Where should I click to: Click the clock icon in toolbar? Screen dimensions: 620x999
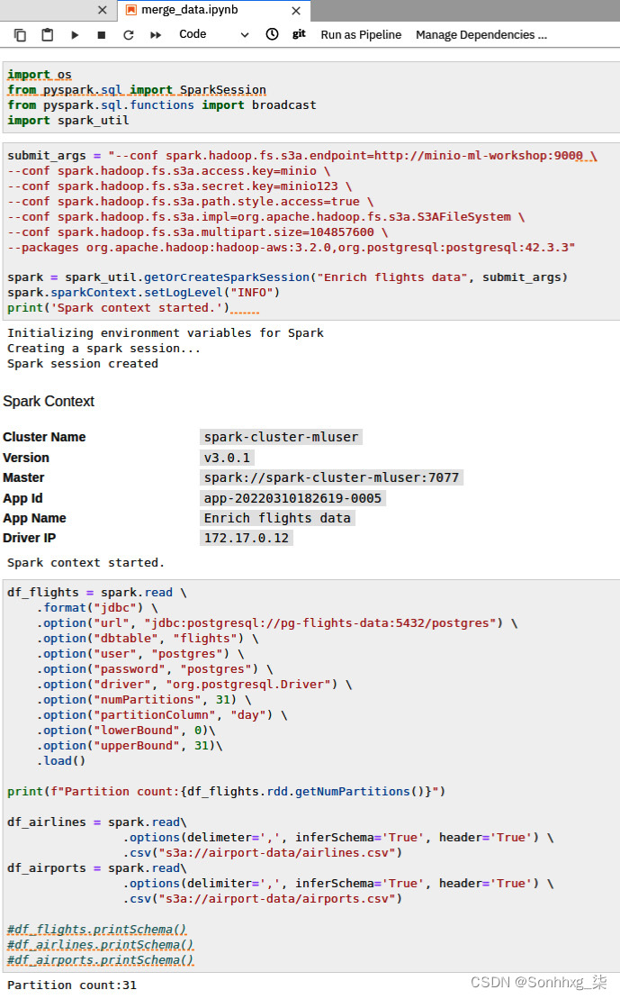coord(272,34)
